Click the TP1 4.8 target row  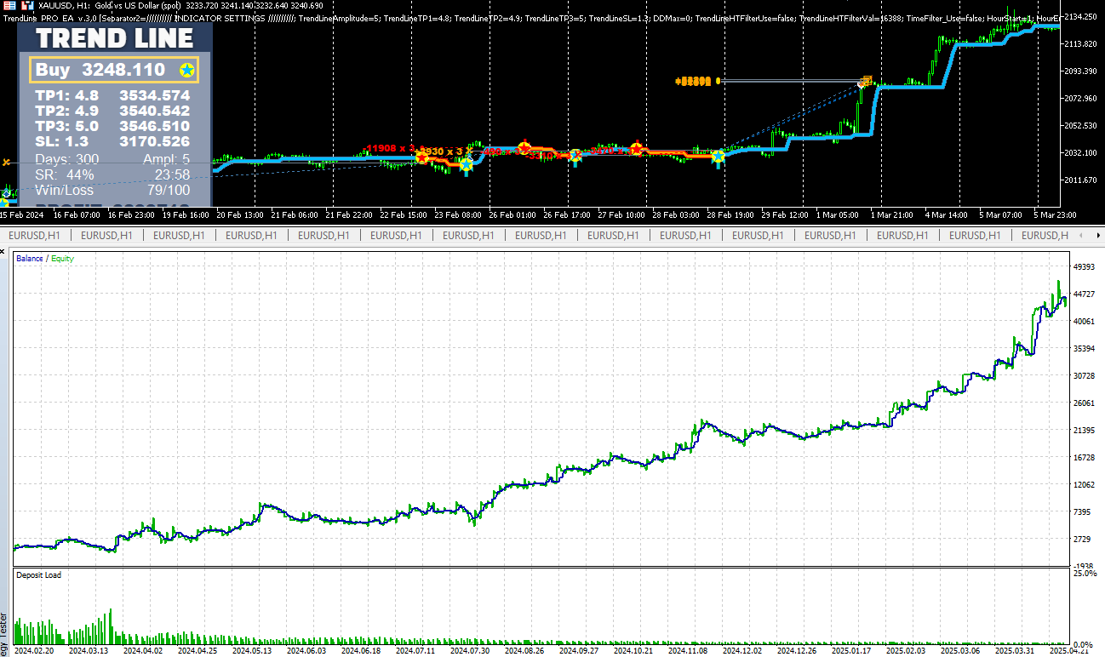click(x=112, y=96)
